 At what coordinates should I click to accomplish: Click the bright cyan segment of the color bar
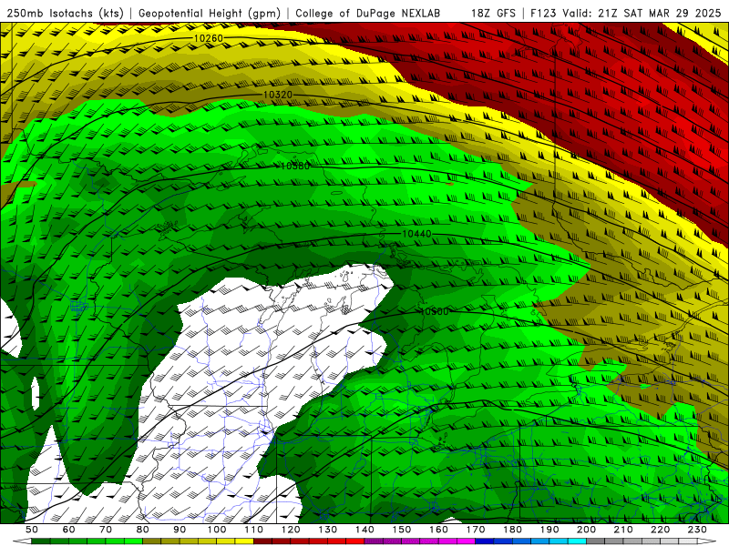(577, 541)
